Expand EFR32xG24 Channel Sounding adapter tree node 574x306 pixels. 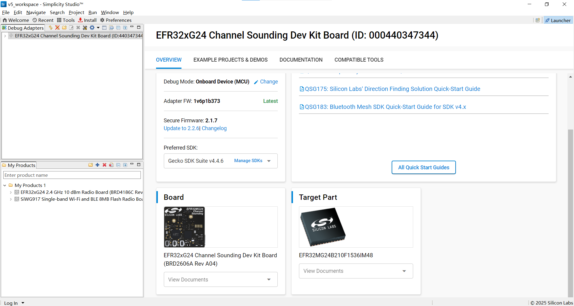(5, 36)
